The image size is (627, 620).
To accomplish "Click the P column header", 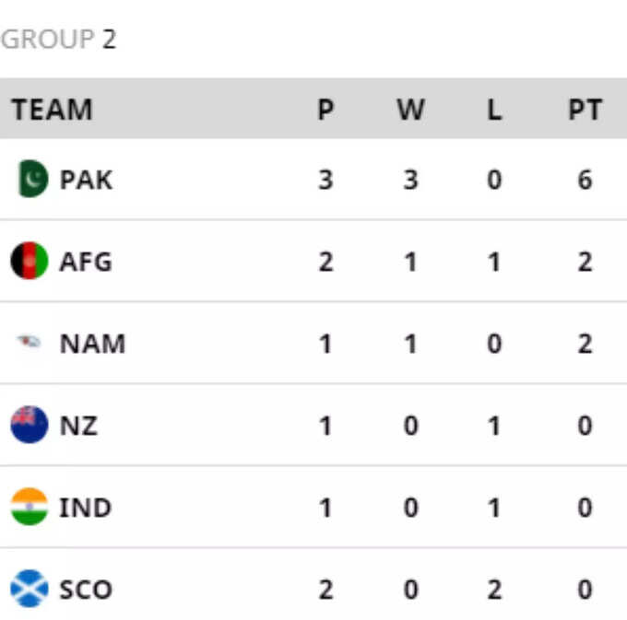I will click(x=325, y=109).
